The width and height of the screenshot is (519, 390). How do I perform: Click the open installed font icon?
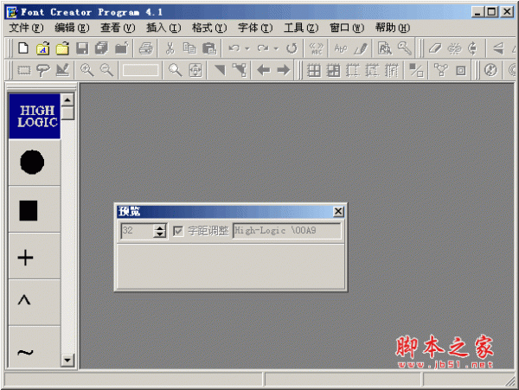(43, 48)
